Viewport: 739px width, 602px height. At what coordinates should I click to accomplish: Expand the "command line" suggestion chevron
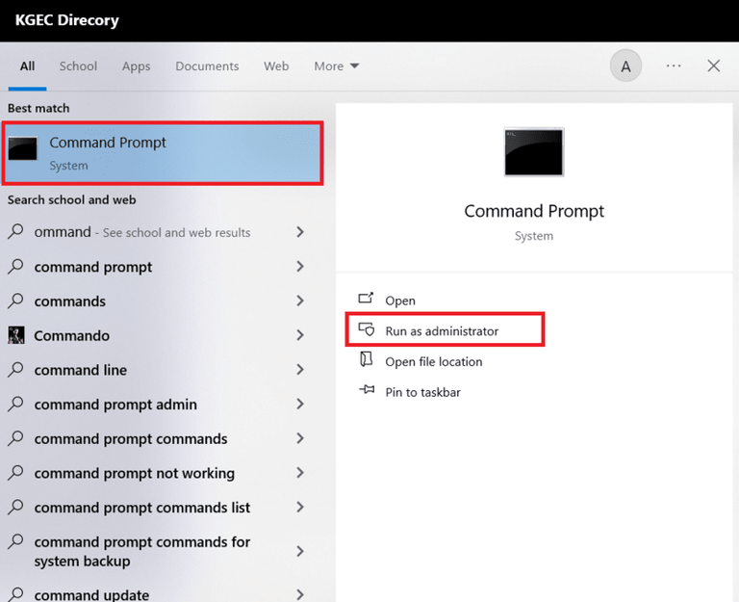(x=300, y=370)
